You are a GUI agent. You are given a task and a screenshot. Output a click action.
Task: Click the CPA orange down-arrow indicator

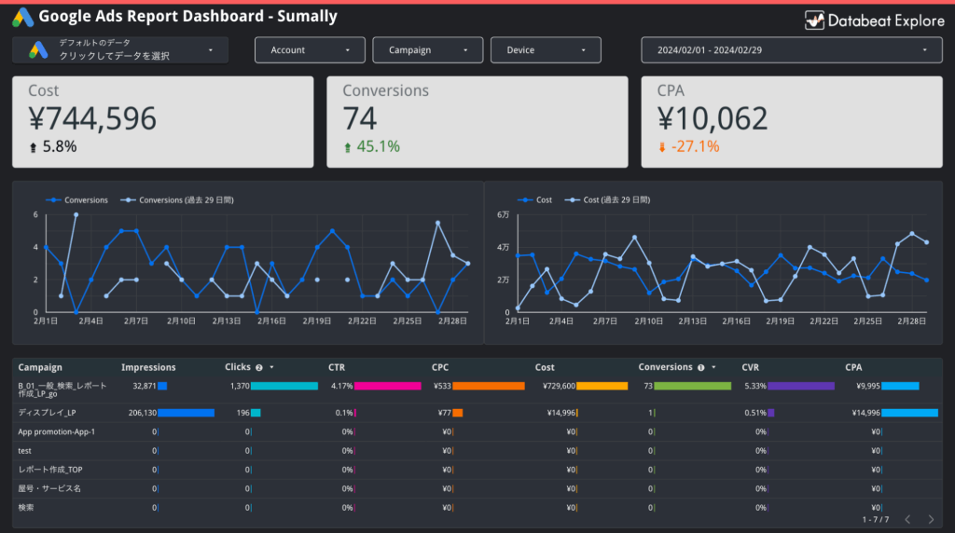pos(662,147)
